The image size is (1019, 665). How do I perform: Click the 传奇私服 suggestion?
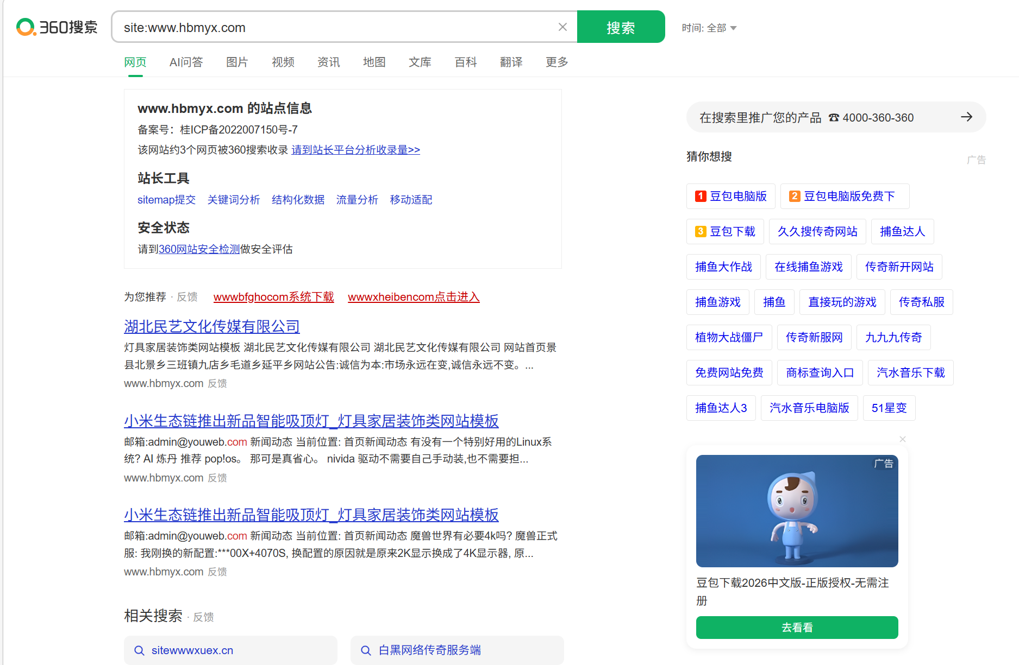921,302
